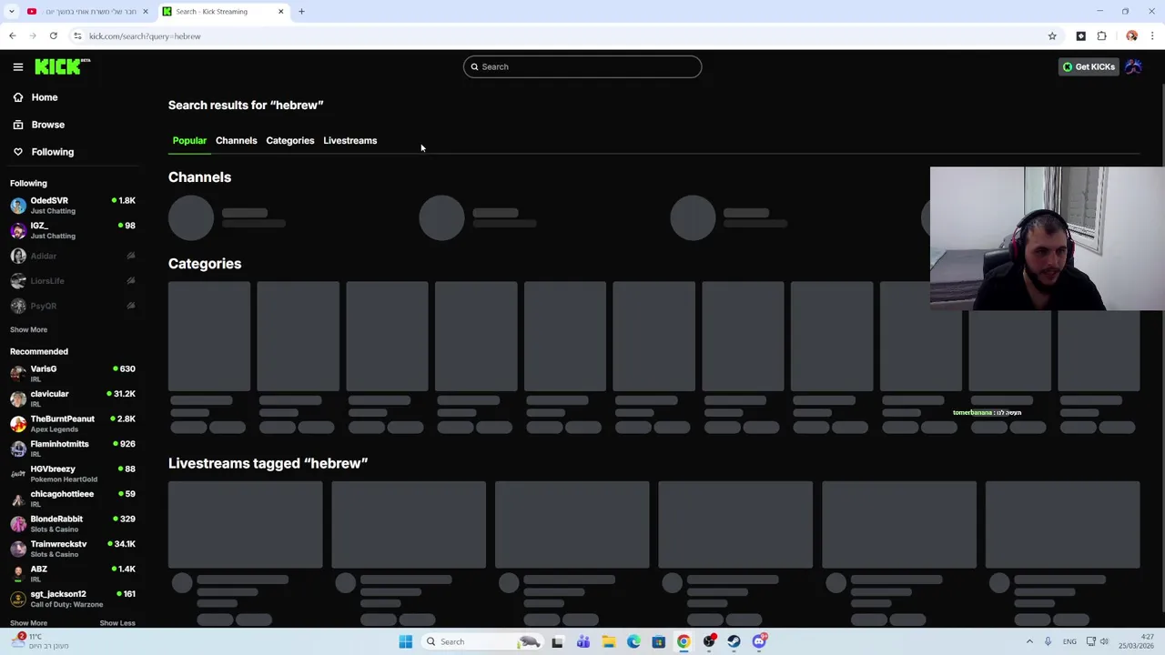Click OdedSVR avatar icon

[x=18, y=206]
